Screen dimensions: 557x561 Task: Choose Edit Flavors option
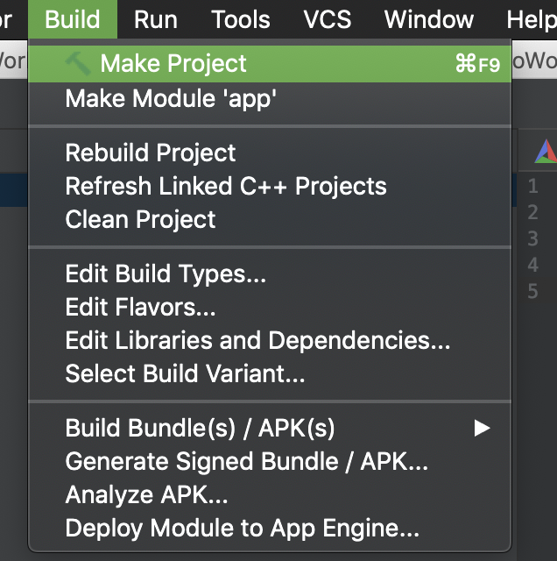(x=140, y=308)
